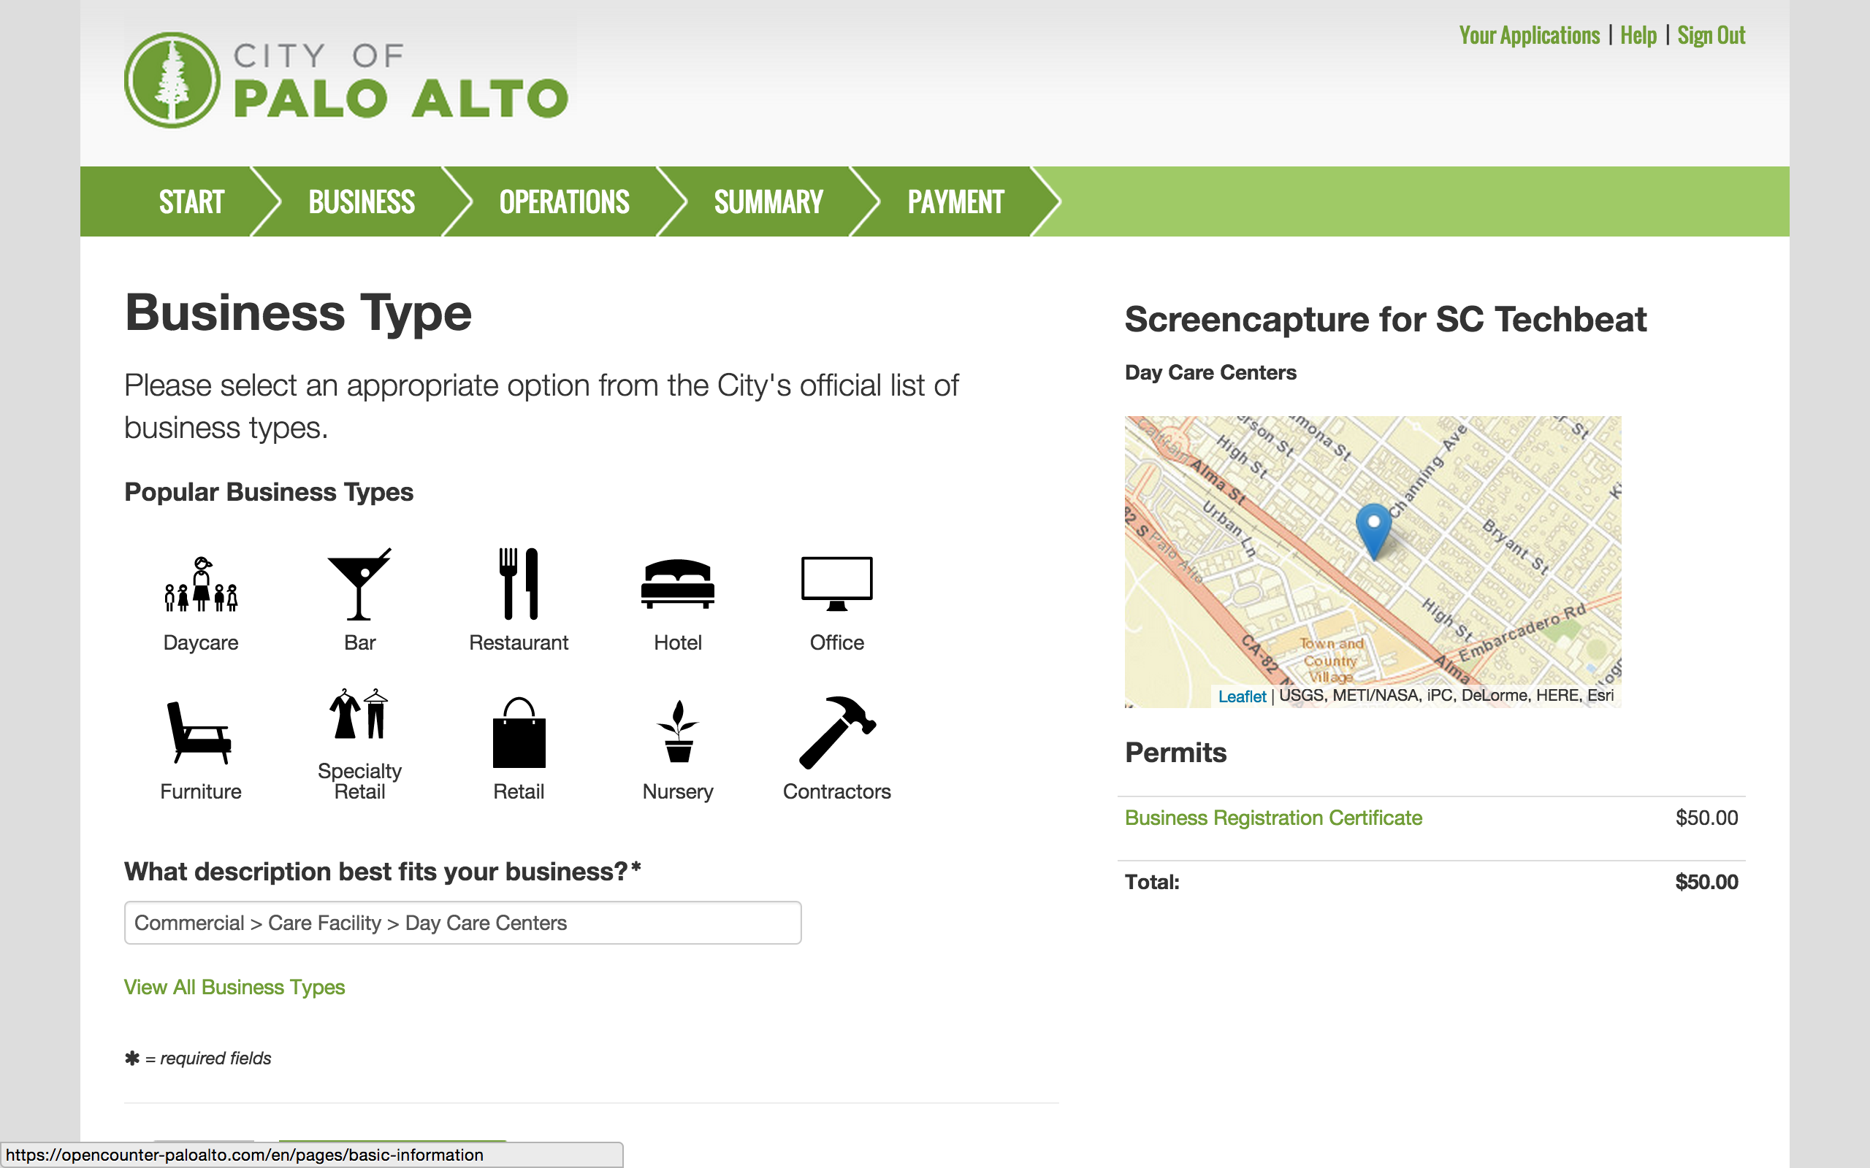1870x1168 pixels.
Task: Open the business description combo box
Action: [462, 922]
